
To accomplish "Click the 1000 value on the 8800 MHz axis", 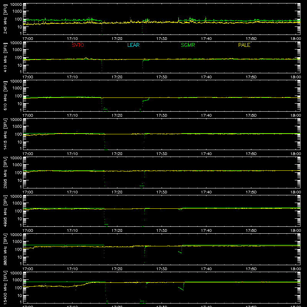I will click(x=17, y=242).
